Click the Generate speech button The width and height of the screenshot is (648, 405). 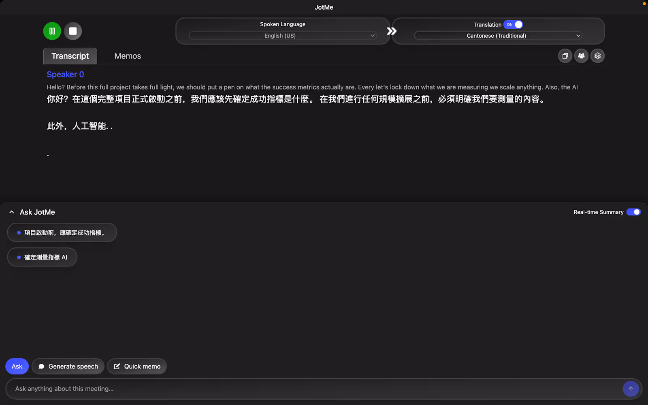point(68,367)
